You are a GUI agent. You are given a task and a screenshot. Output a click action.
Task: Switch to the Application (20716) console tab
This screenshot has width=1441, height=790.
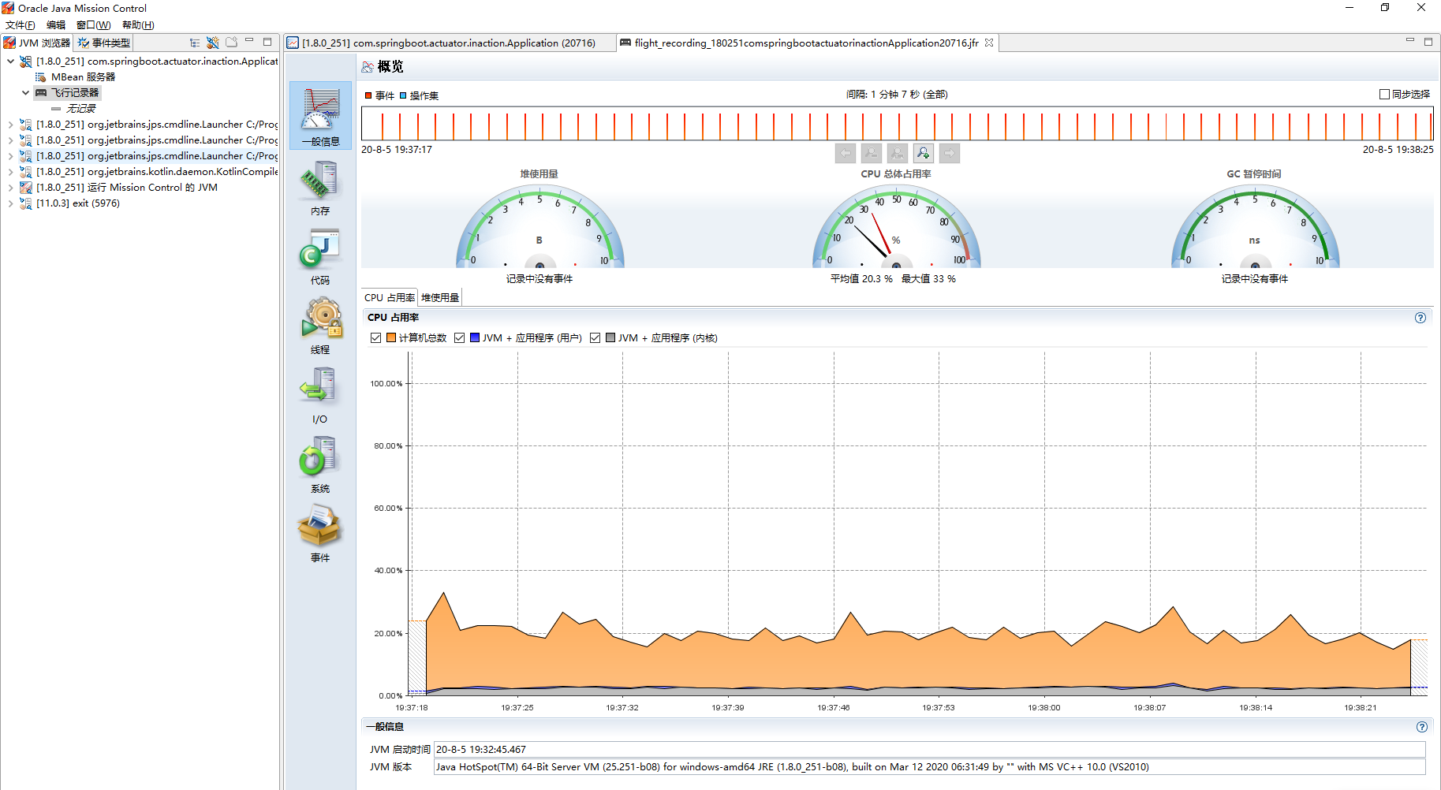(x=449, y=43)
